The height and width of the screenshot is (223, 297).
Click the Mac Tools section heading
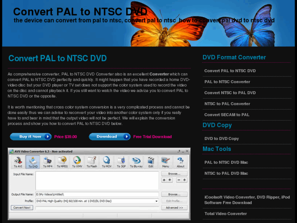217,149
